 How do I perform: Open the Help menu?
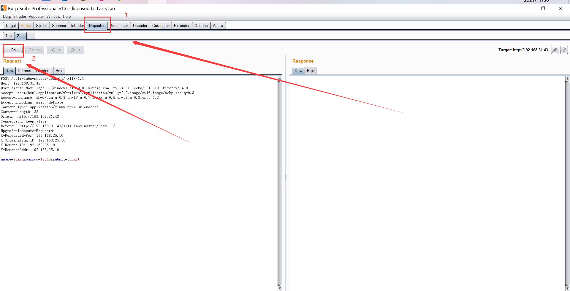click(x=67, y=16)
